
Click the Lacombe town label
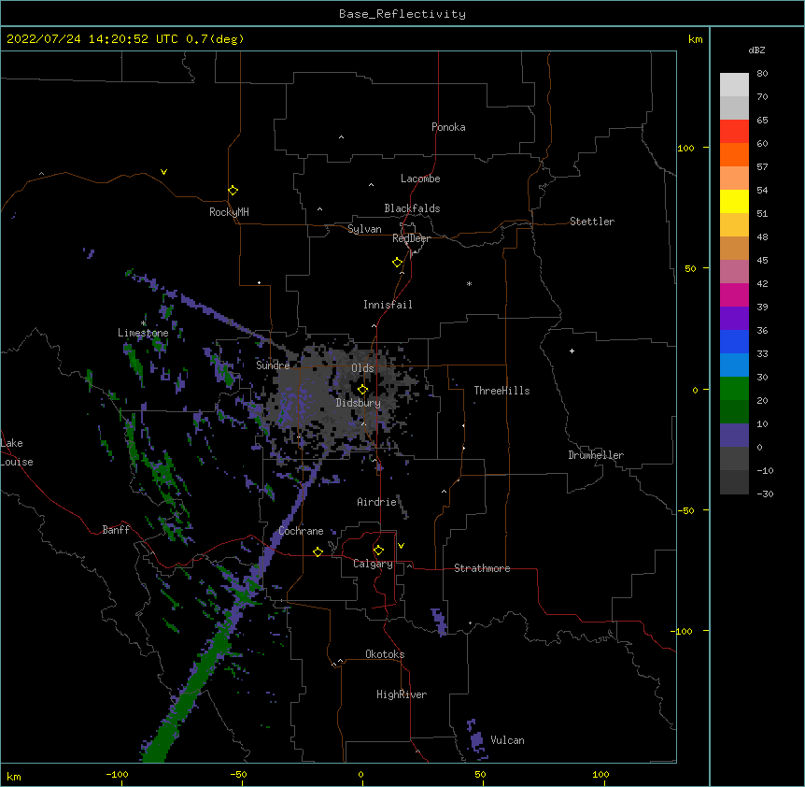420,179
